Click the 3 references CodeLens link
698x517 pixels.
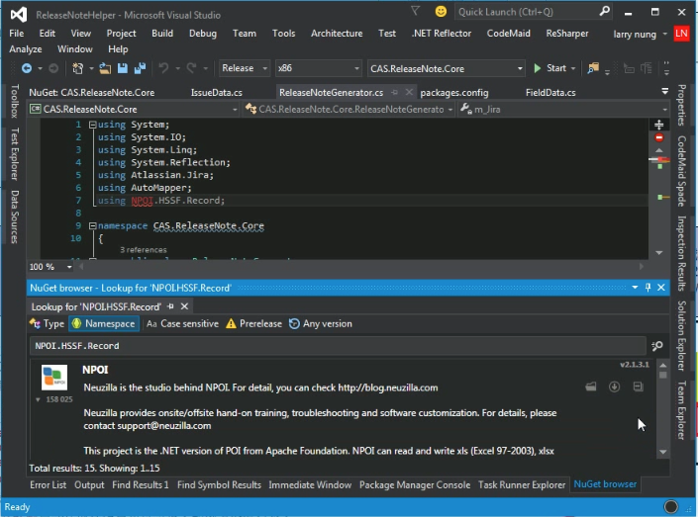144,250
